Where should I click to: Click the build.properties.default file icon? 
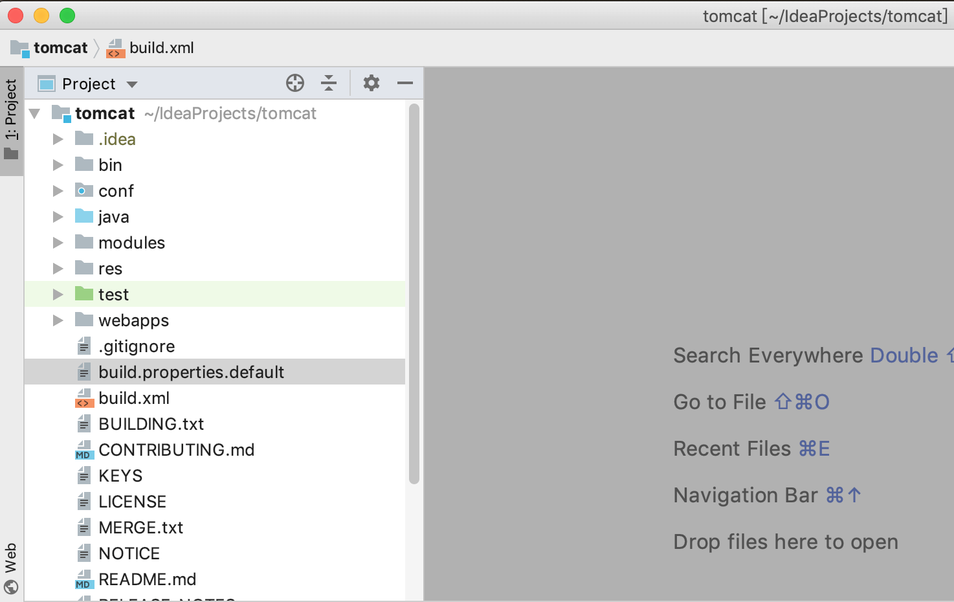pyautogui.click(x=84, y=372)
